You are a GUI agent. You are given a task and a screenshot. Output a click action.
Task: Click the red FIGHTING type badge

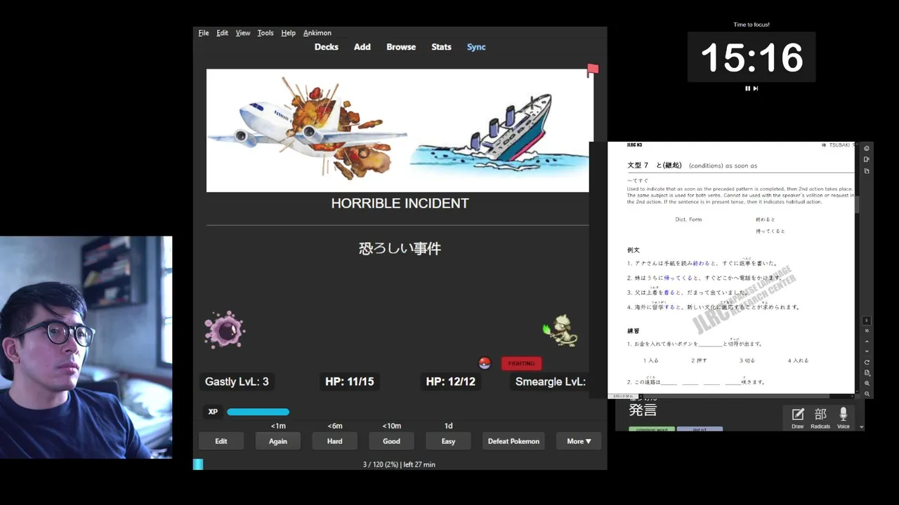[x=521, y=363]
